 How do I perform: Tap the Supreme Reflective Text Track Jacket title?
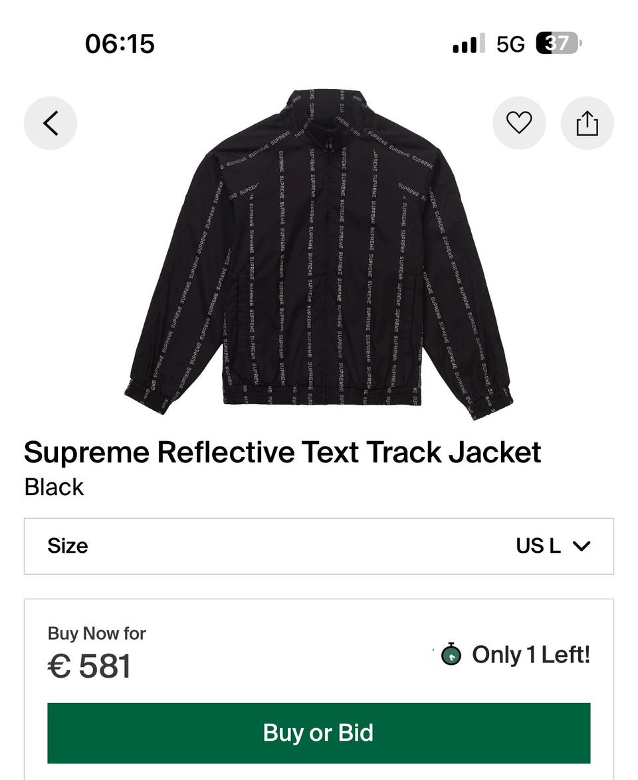click(282, 452)
